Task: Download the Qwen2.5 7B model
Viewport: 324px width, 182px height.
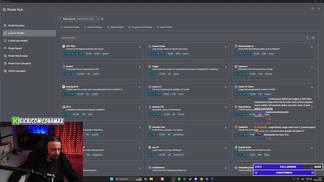Action: point(226,107)
